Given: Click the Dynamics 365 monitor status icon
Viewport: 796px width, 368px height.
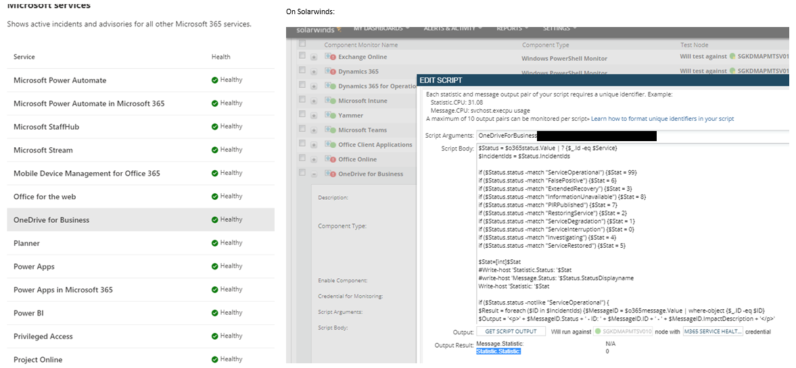Looking at the screenshot, I should coord(331,72).
